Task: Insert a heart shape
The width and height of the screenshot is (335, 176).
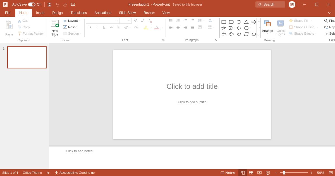Action: coord(239,34)
